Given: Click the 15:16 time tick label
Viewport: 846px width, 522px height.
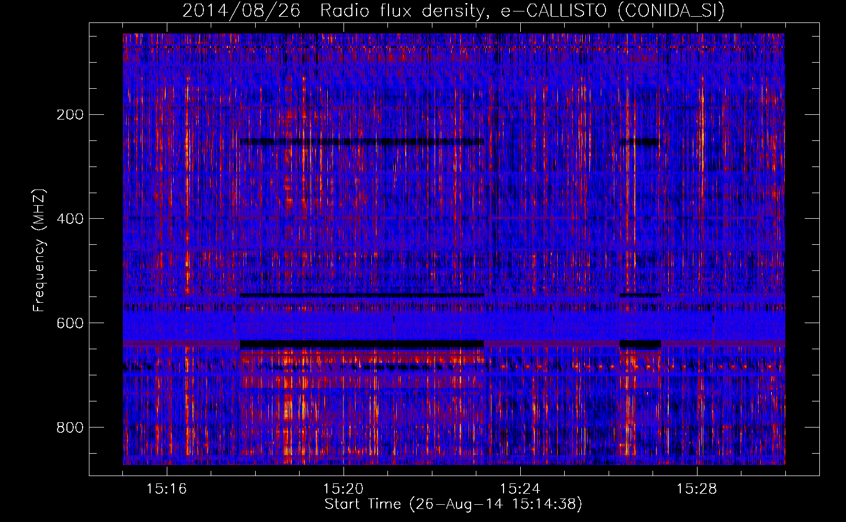Looking at the screenshot, I should [x=167, y=489].
